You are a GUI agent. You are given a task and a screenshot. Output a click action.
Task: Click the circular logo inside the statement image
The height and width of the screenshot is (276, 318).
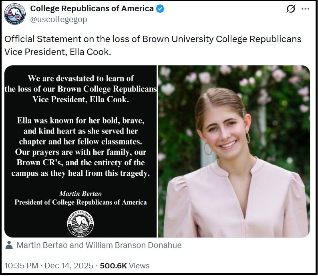[80, 223]
